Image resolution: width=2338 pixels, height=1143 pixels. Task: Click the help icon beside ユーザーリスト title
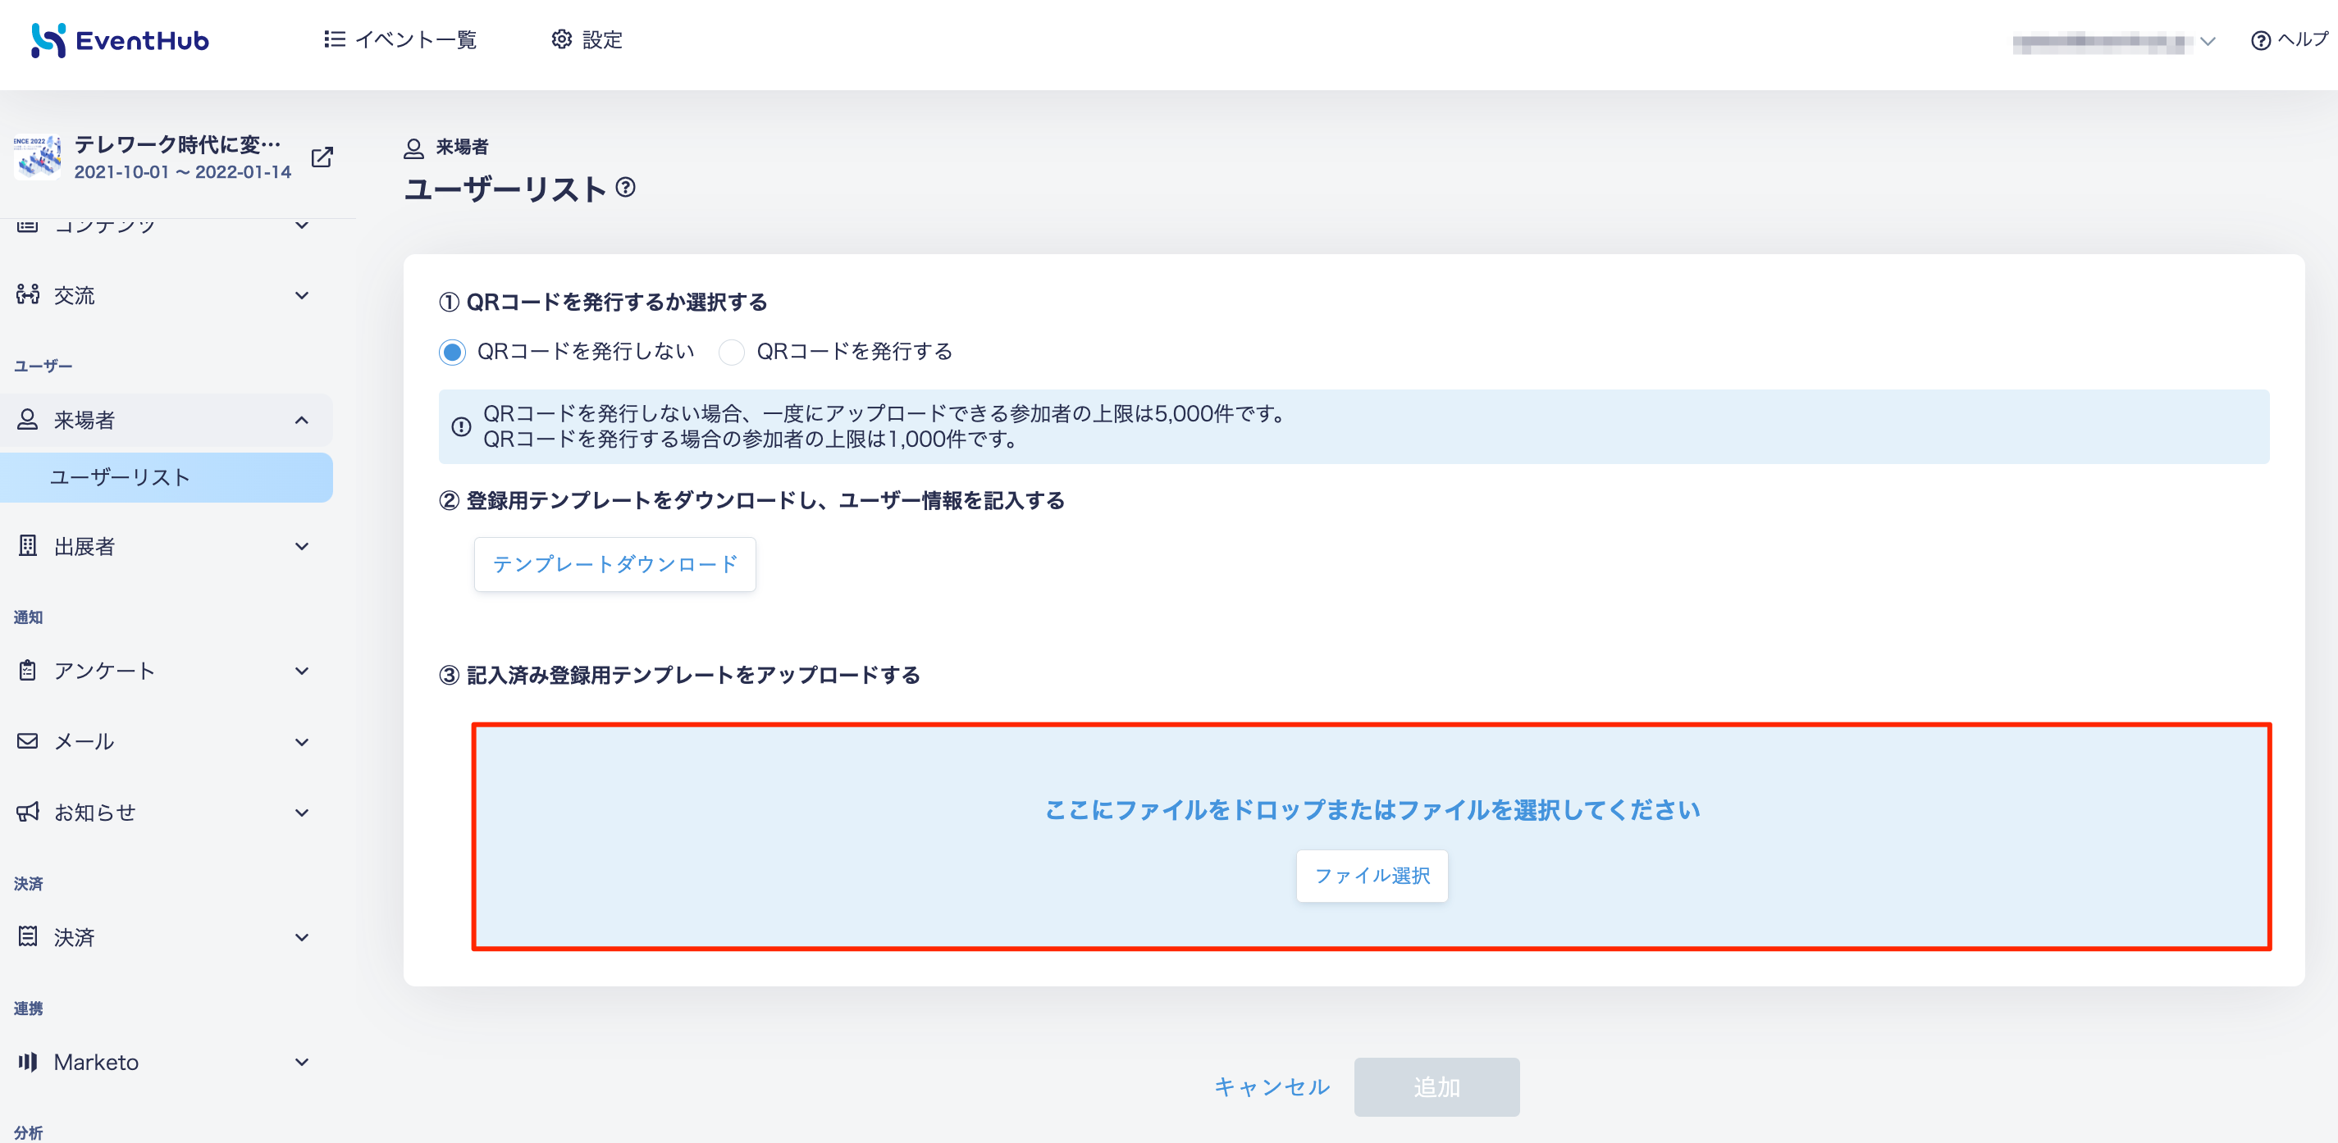pyautogui.click(x=625, y=188)
